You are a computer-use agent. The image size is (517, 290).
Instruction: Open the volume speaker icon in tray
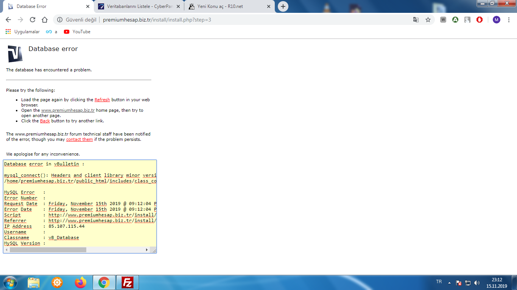[477, 282]
